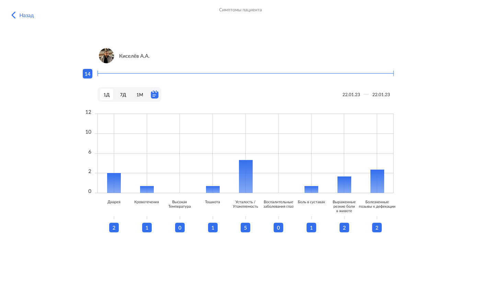Click the Болезненные позывы к дефекации bar
The height and width of the screenshot is (281, 482).
377,181
